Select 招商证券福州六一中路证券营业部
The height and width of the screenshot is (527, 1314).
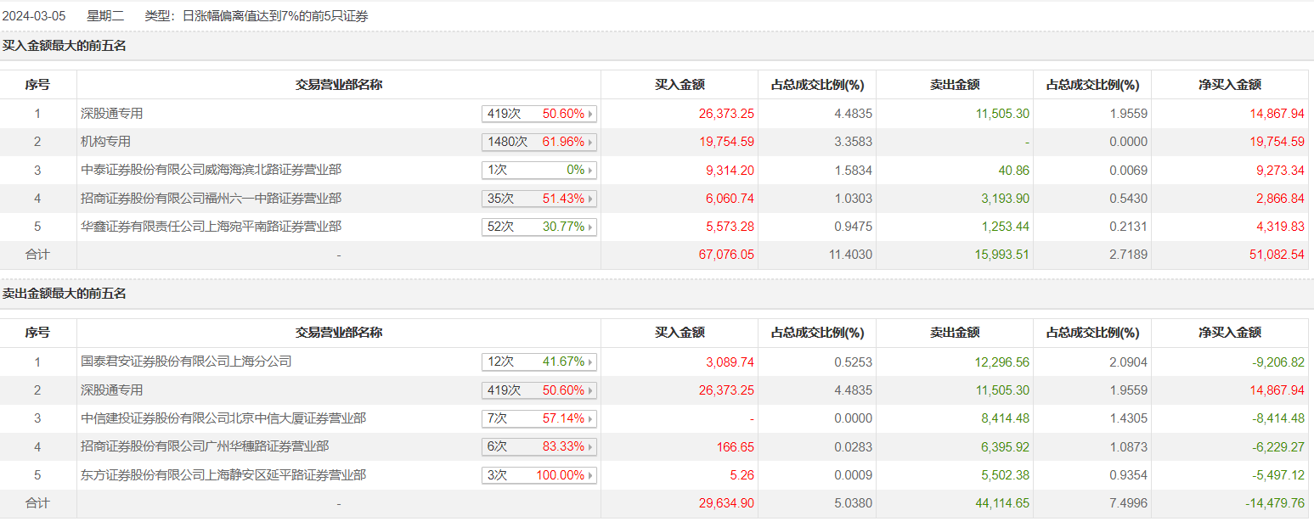[211, 199]
